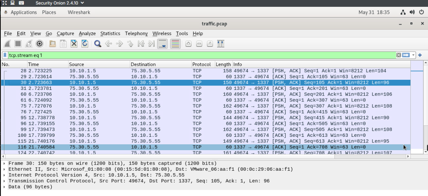Select packet 95 at time 12.738778

(206, 118)
